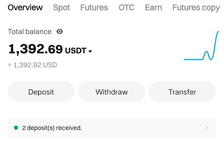Image resolution: width=224 pixels, height=141 pixels.
Task: Open deposit notification via right chevron
Action: (207, 128)
